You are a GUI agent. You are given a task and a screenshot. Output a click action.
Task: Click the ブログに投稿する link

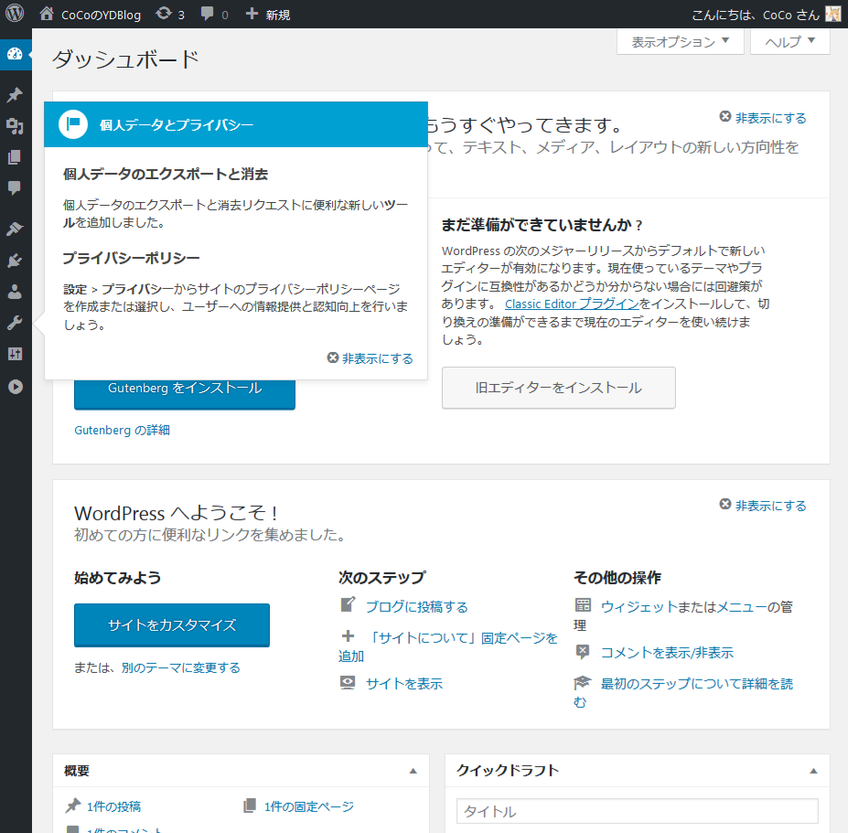pyautogui.click(x=417, y=607)
